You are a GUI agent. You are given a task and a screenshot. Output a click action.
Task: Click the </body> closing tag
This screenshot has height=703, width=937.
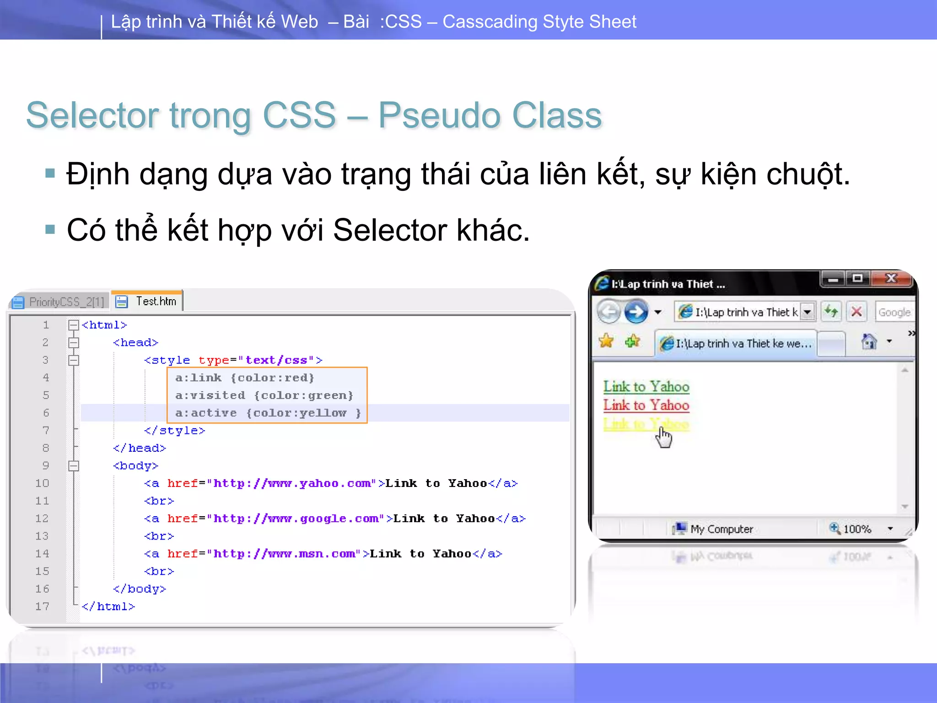(140, 589)
